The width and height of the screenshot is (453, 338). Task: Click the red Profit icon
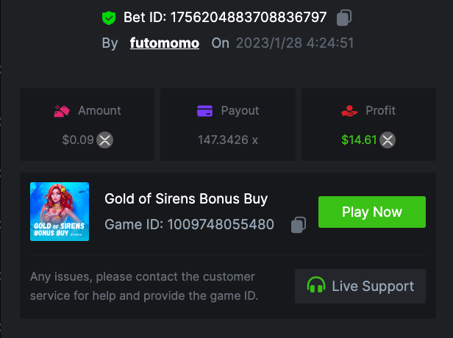(349, 111)
